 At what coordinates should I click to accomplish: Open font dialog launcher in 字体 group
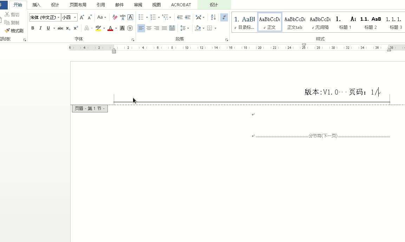click(133, 40)
